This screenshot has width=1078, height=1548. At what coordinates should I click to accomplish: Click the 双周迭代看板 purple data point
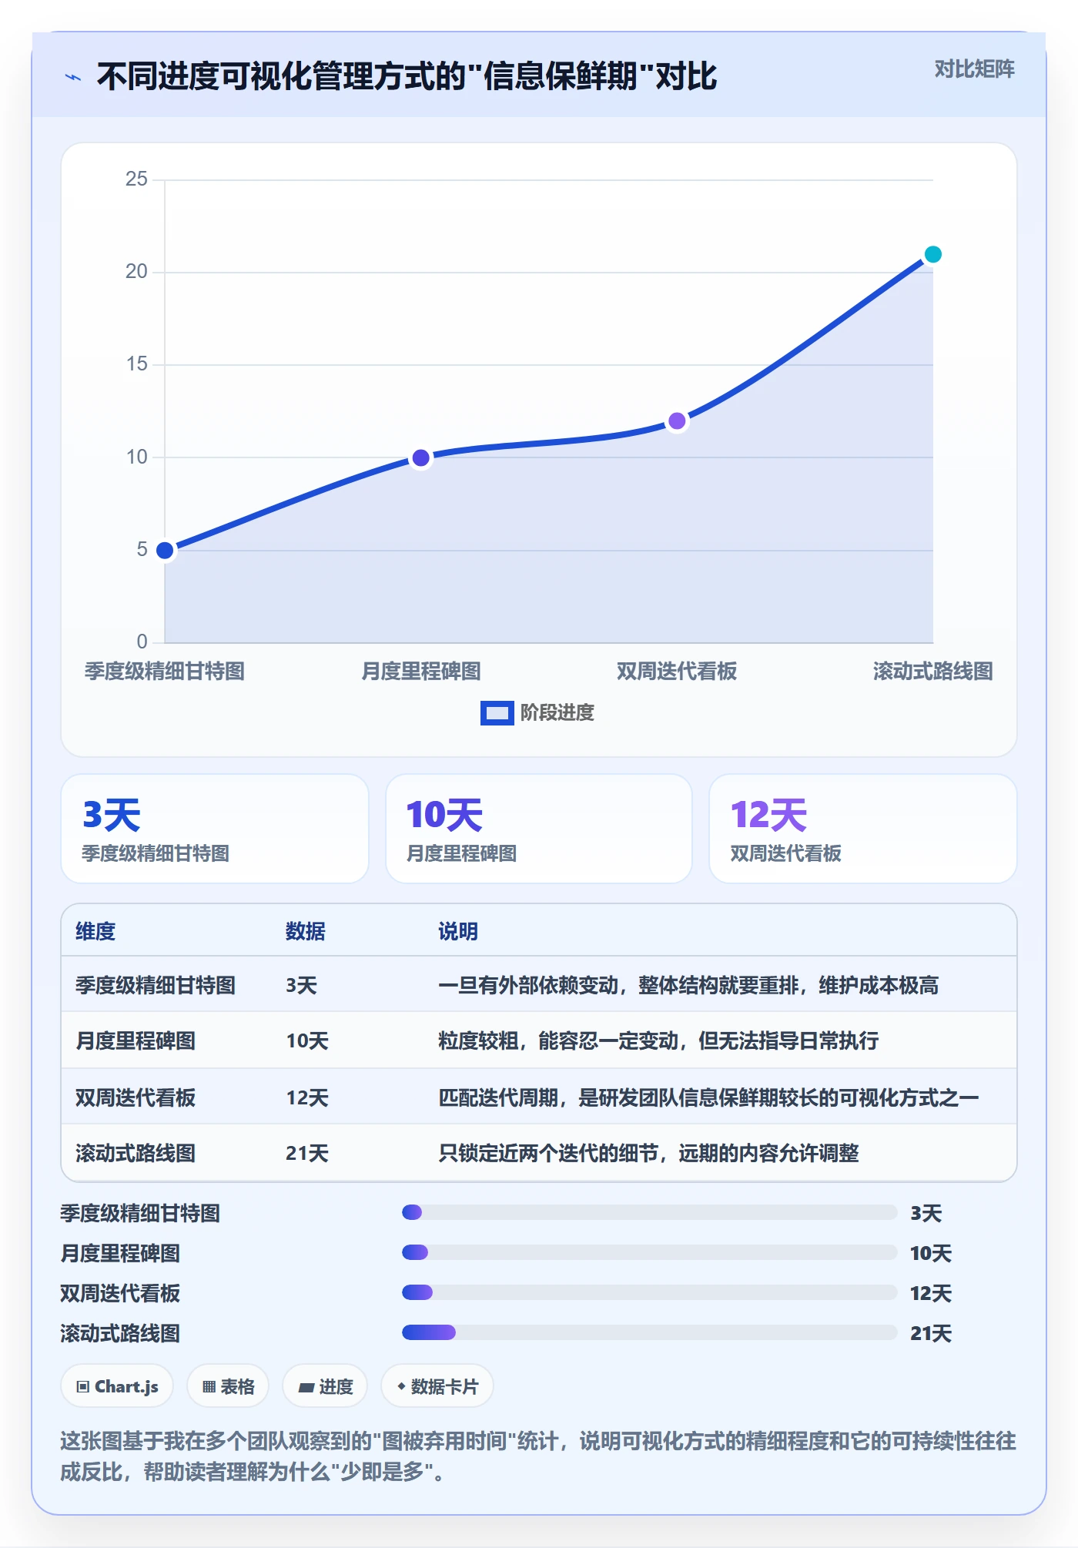pos(677,421)
